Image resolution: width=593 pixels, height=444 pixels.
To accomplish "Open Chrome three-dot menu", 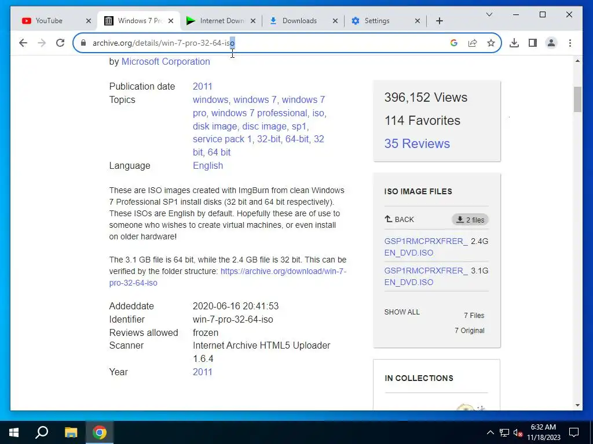I will click(x=570, y=43).
